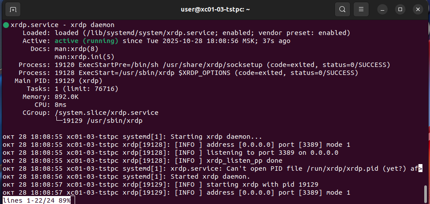Maximize the terminal window
The width and height of the screenshot is (430, 204).
tap(400, 9)
